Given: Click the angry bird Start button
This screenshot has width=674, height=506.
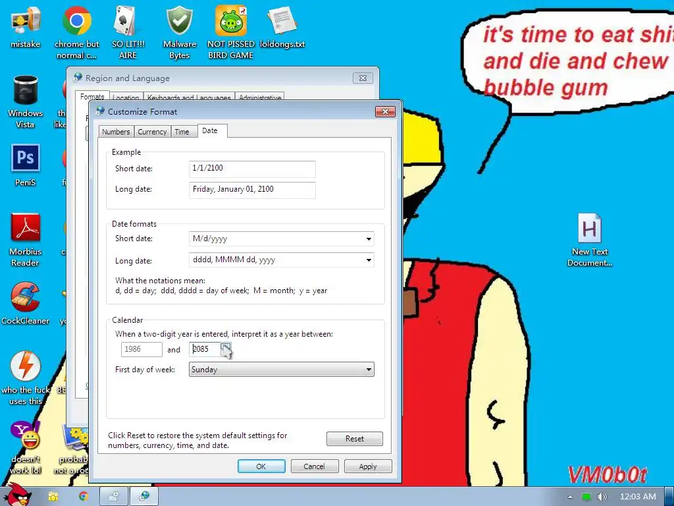Looking at the screenshot, I should coord(18,495).
